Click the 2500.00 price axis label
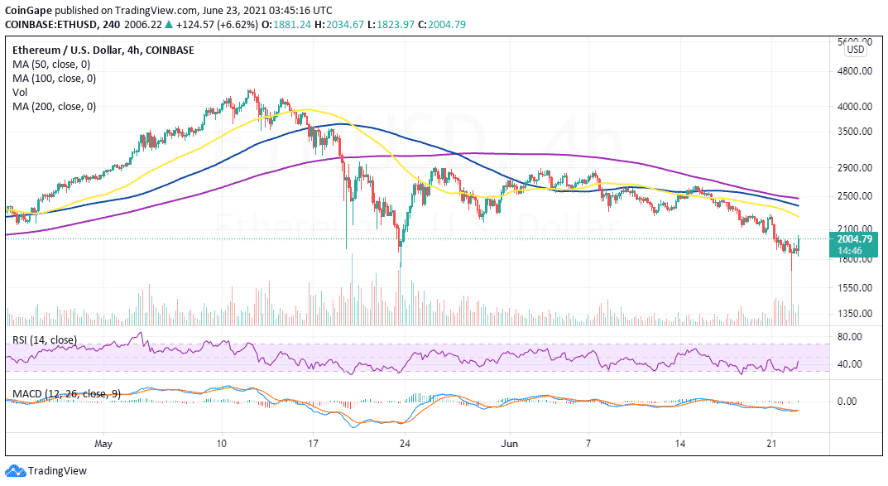 point(857,196)
